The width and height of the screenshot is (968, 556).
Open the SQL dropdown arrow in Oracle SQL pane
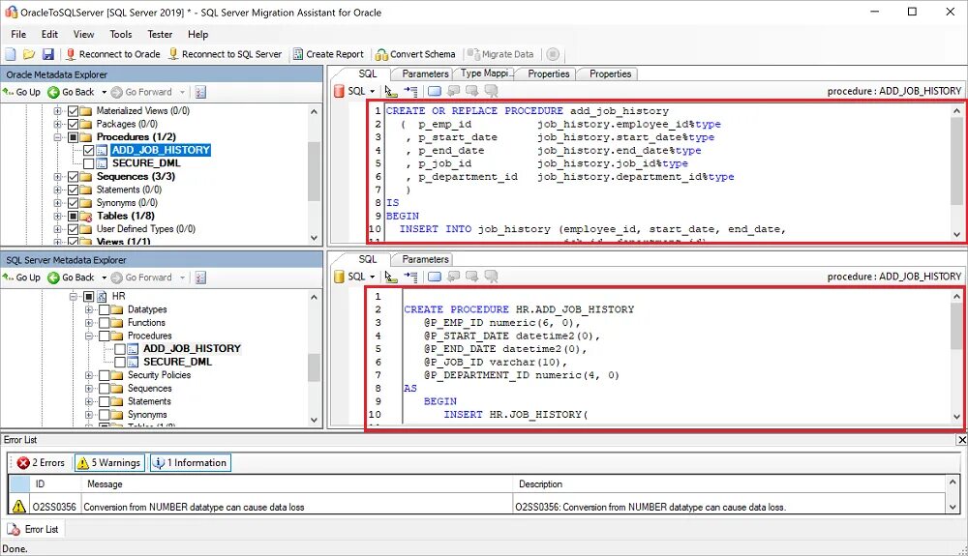(x=373, y=91)
